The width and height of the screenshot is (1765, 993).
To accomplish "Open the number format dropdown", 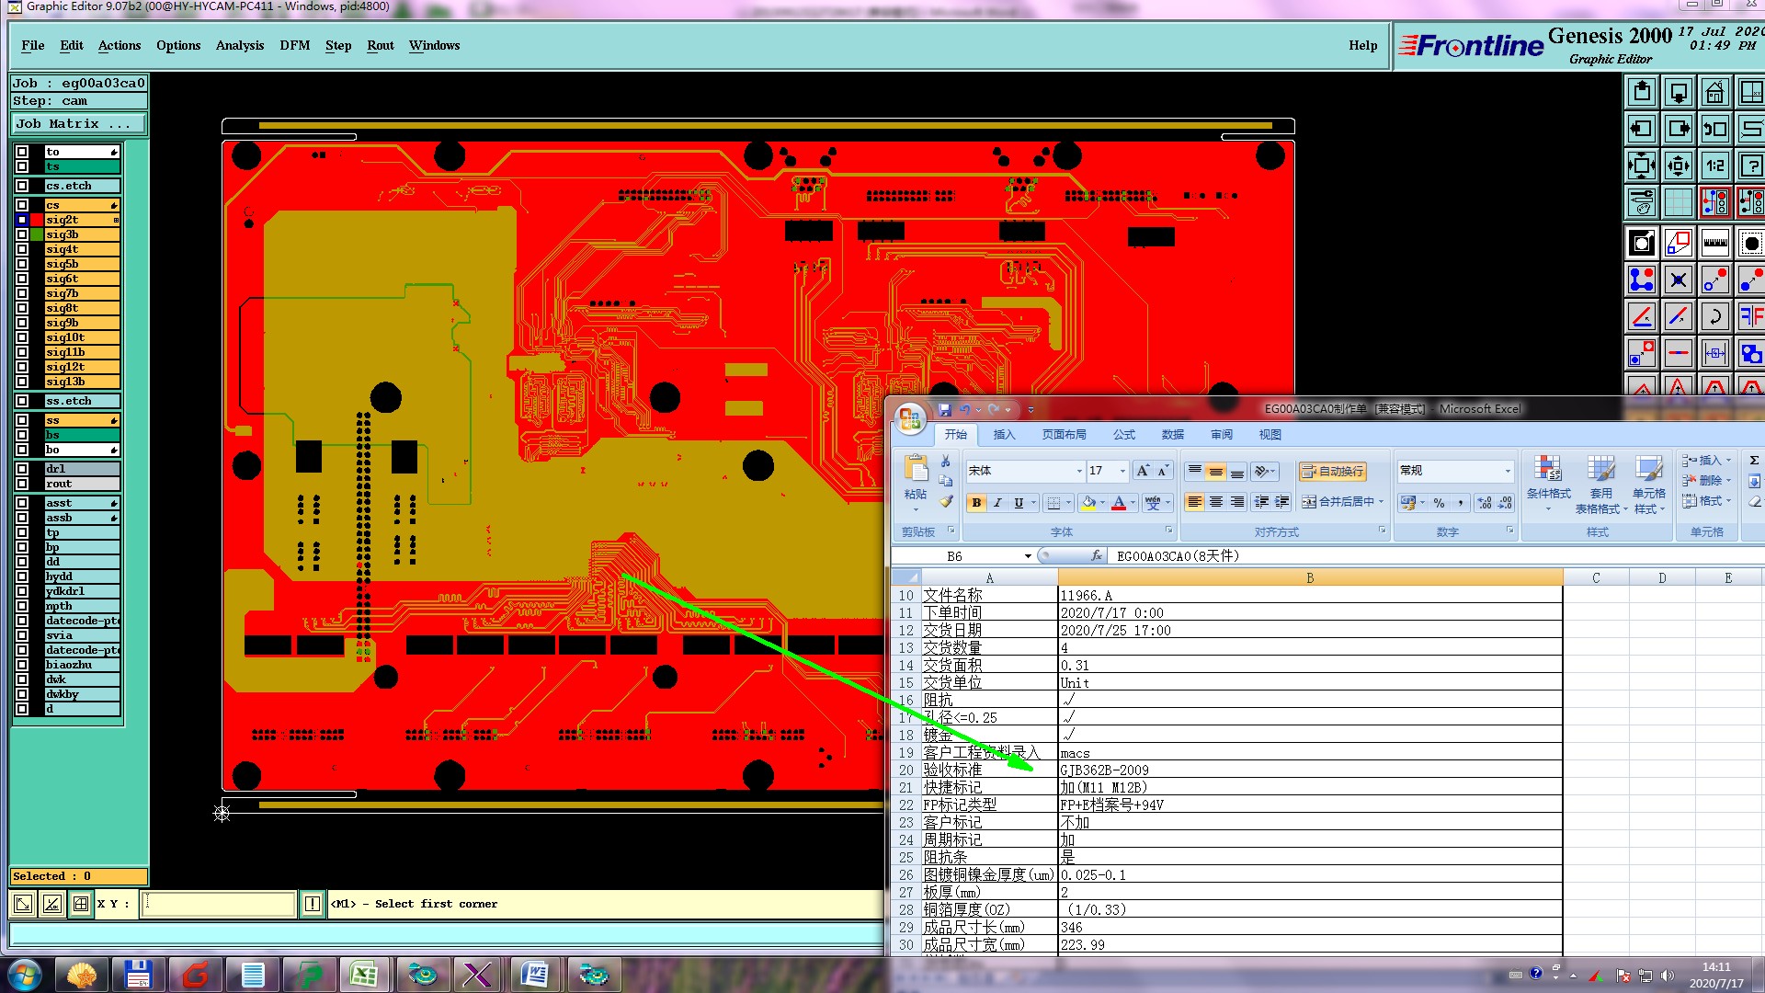I will 1507,471.
